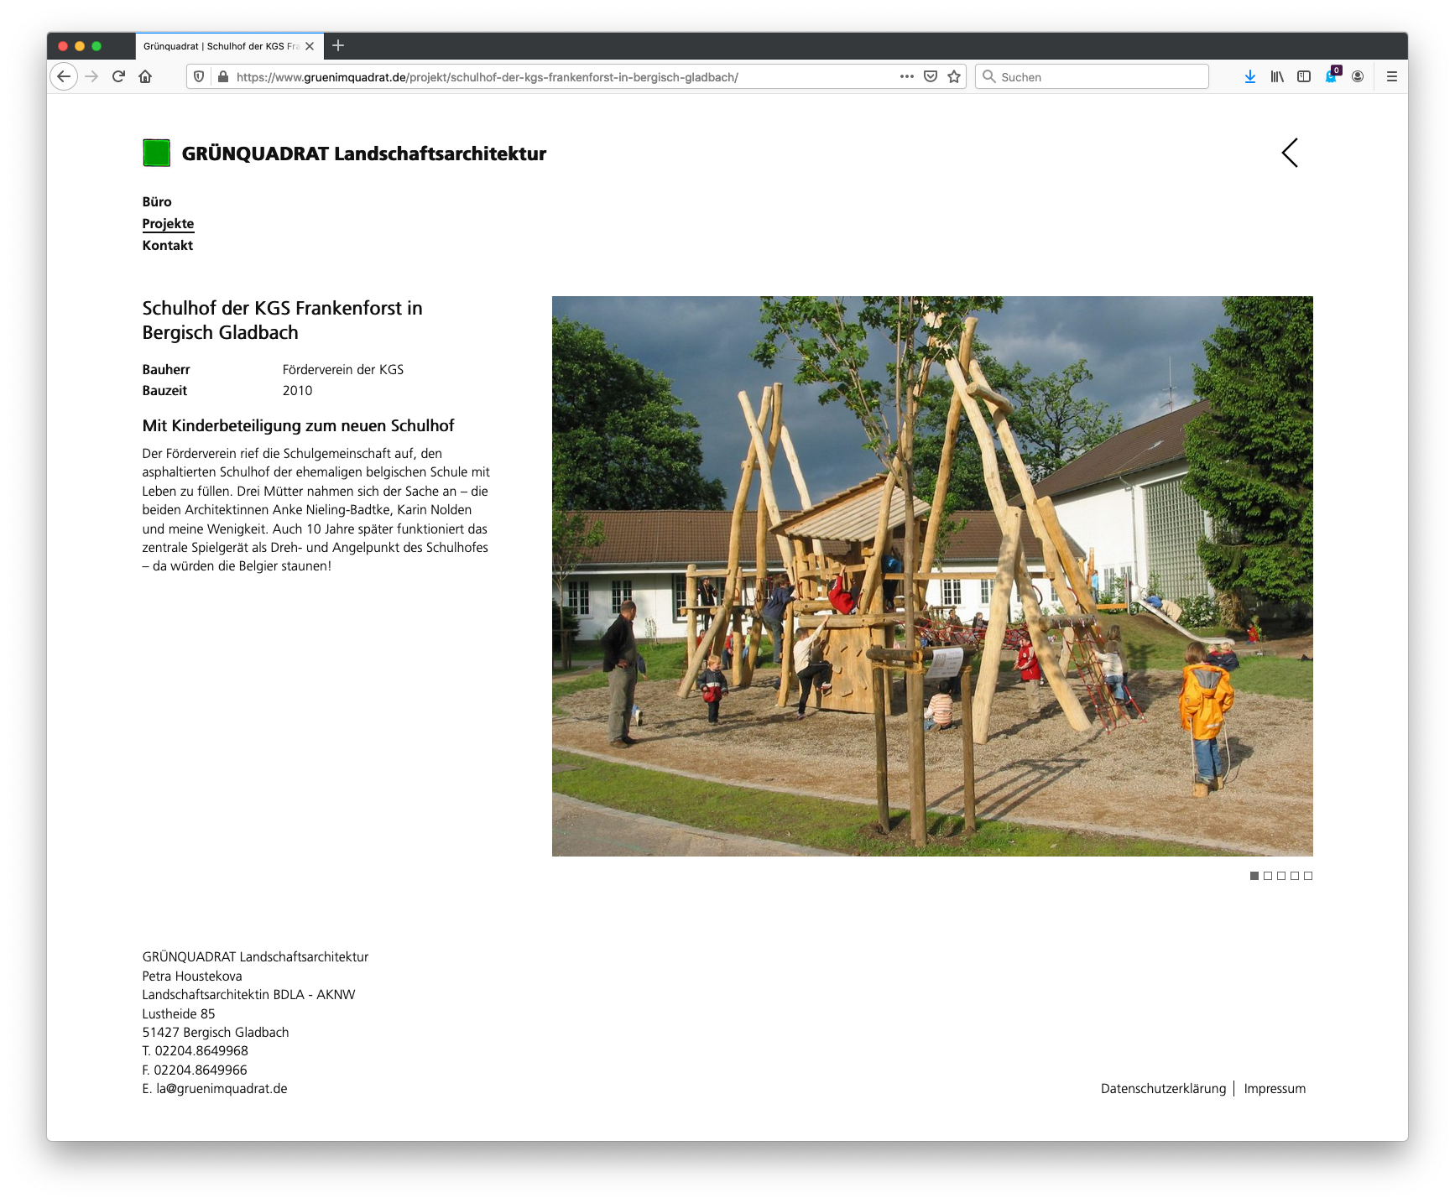Open the library icon
Screen dimensions: 1455x1203
coord(1277,76)
